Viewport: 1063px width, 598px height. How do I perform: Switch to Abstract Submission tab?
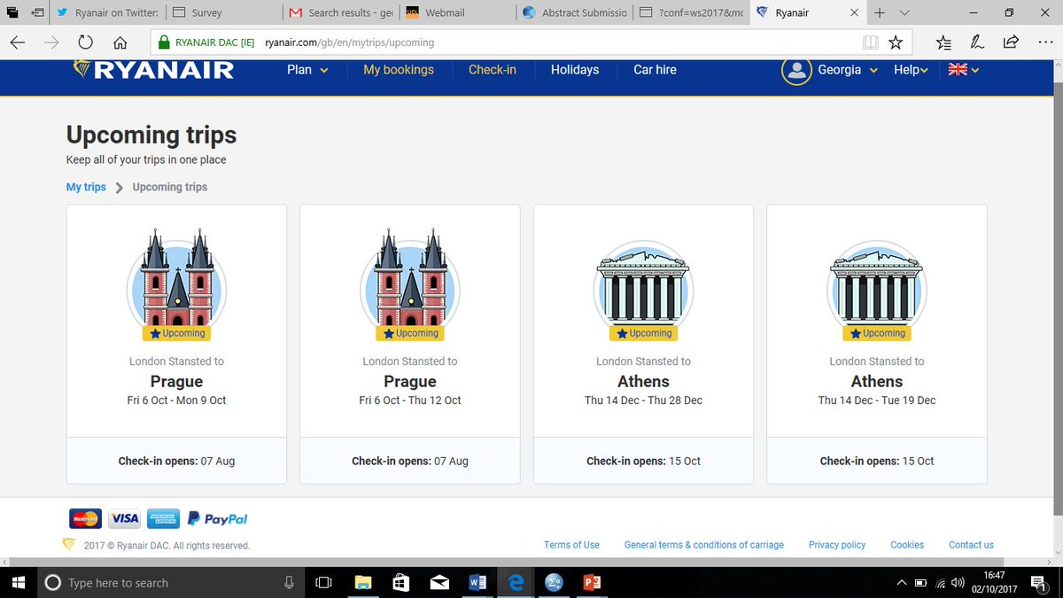point(575,13)
